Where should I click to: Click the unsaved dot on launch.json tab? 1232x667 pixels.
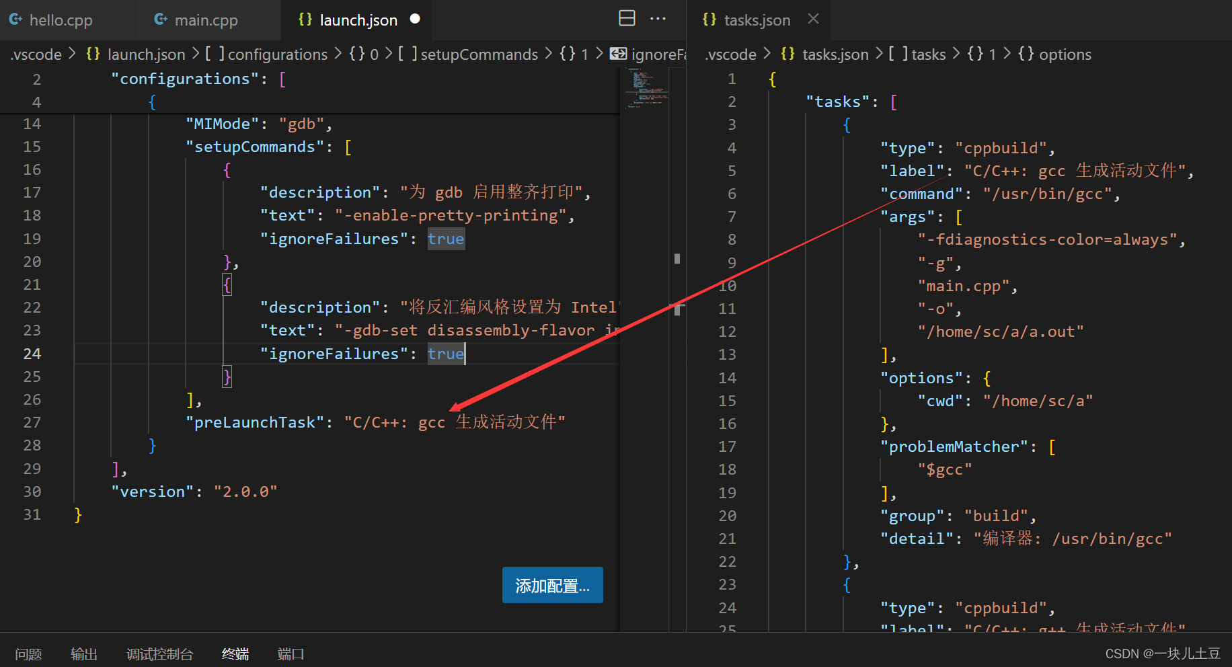pos(414,19)
